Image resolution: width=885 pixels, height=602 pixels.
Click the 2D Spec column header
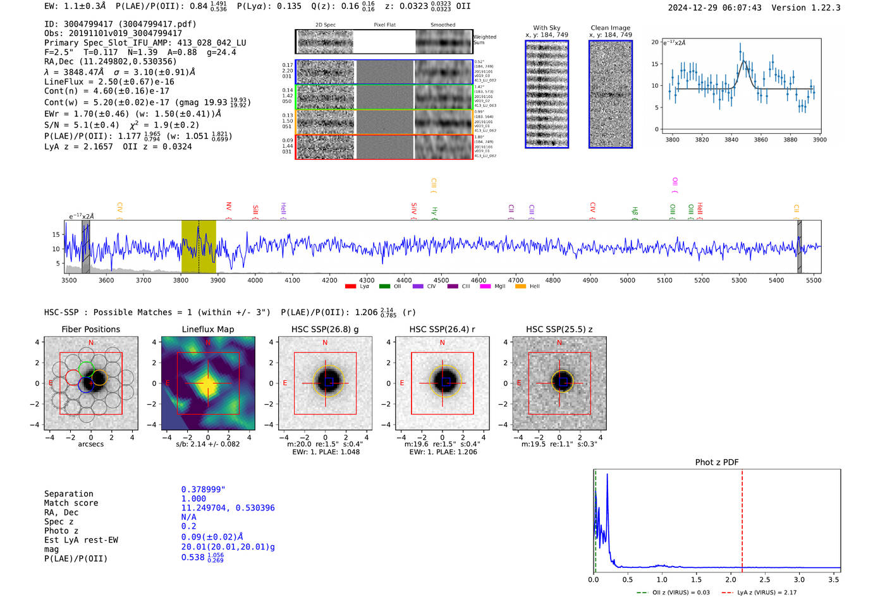pos(326,25)
